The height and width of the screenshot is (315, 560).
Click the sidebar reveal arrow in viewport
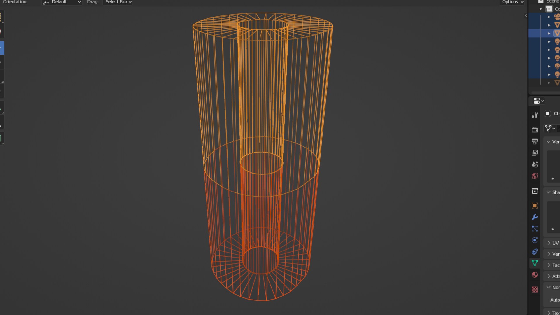tap(526, 15)
